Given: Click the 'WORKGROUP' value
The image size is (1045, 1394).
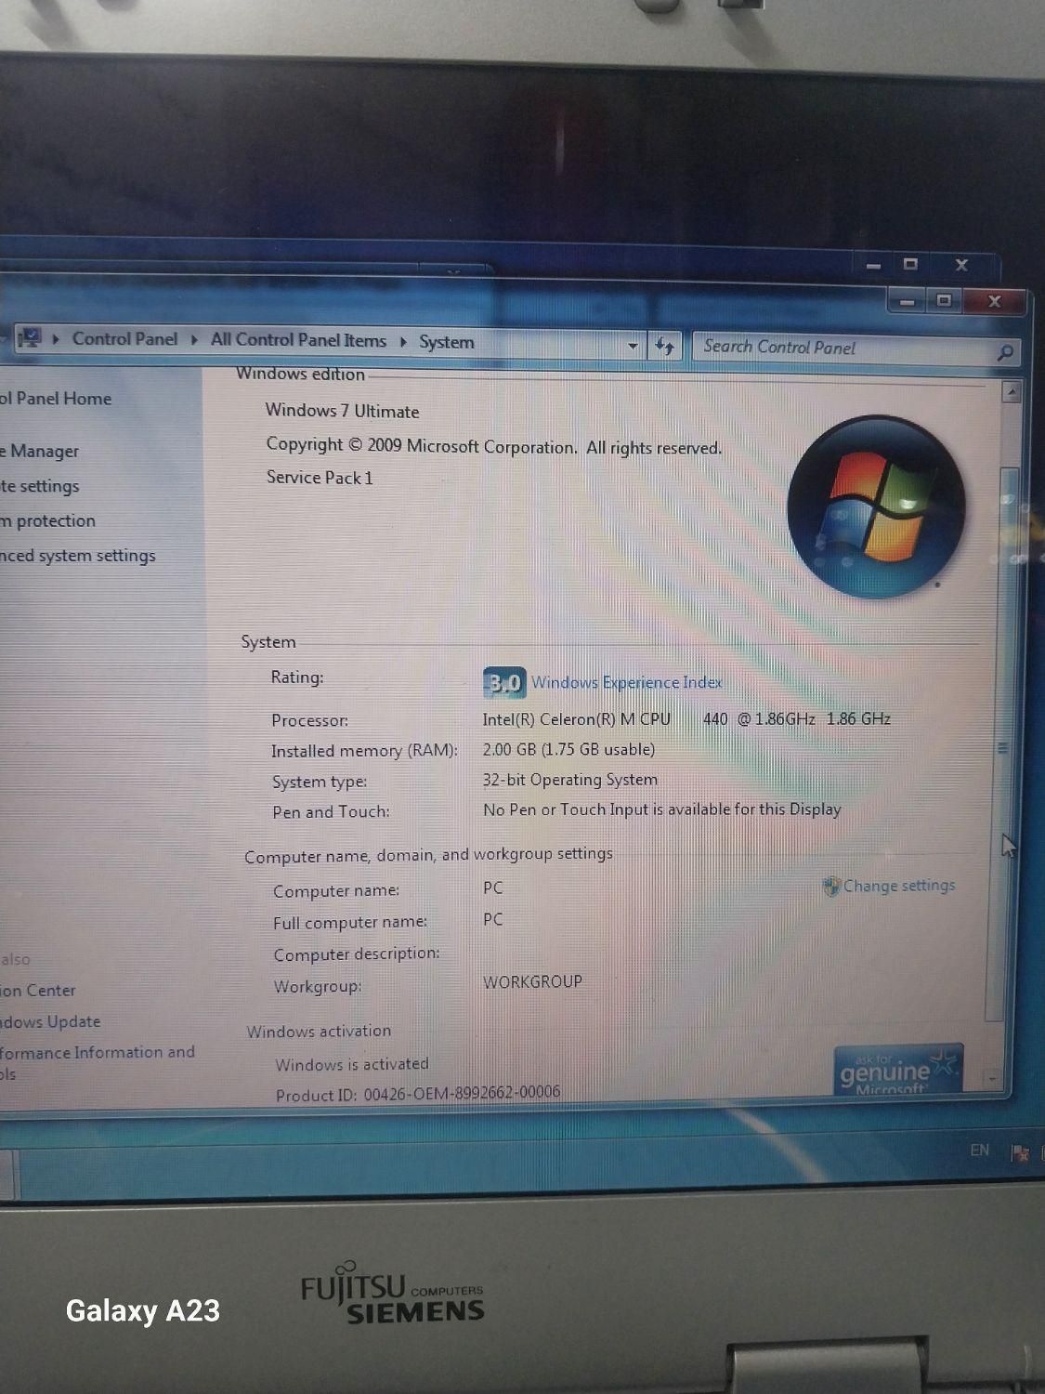Looking at the screenshot, I should 532,981.
